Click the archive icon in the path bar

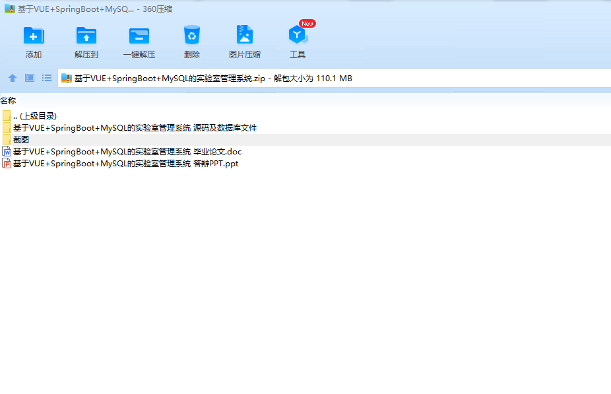[67, 78]
